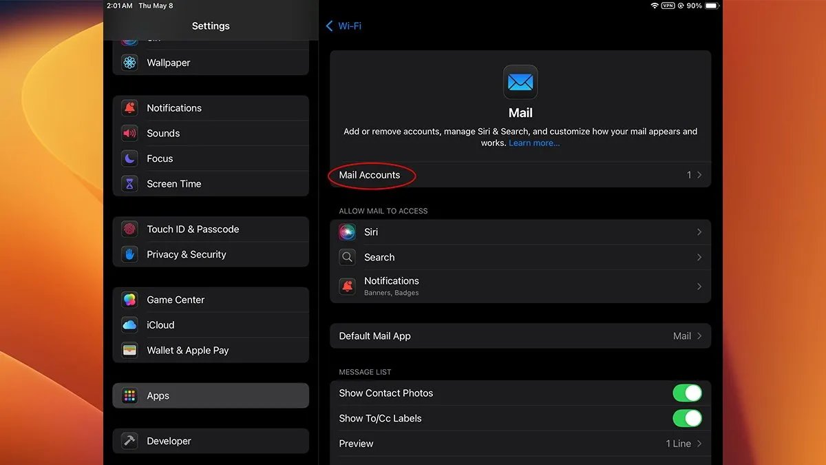Open Wallpaper settings from the sidebar
Image resolution: width=826 pixels, height=465 pixels.
[168, 62]
